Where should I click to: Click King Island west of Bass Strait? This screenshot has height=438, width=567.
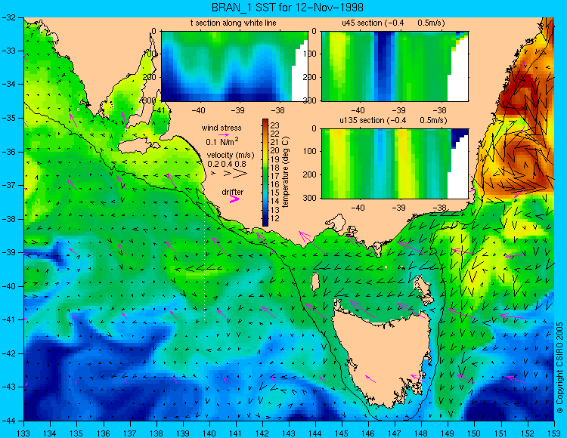point(315,282)
